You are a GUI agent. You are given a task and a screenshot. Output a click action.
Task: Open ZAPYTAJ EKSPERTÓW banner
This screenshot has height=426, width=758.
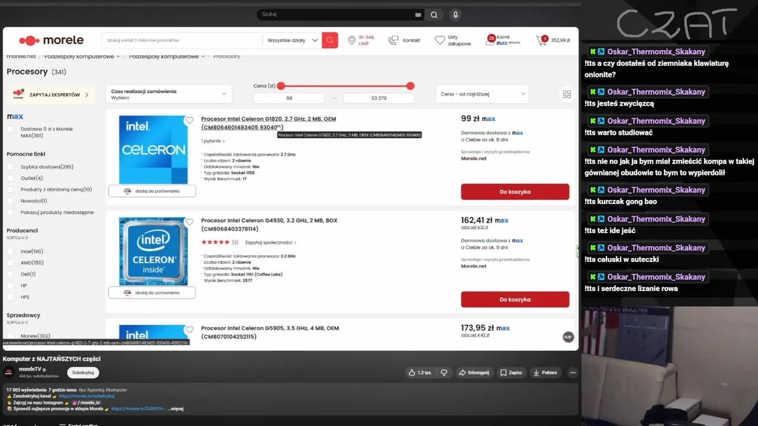click(50, 95)
